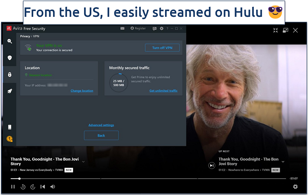Image resolution: width=308 pixels, height=195 pixels.
Task: Expand the Up Next episode chevron
Action: click(283, 162)
